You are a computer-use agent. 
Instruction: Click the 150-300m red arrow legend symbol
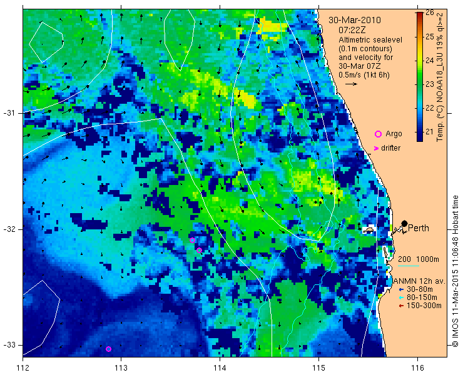click(x=401, y=306)
